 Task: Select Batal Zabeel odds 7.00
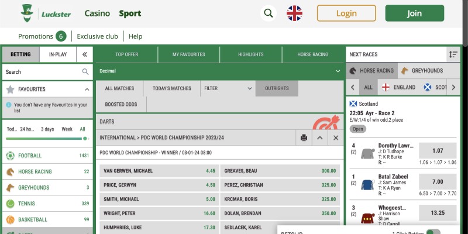coord(438,182)
